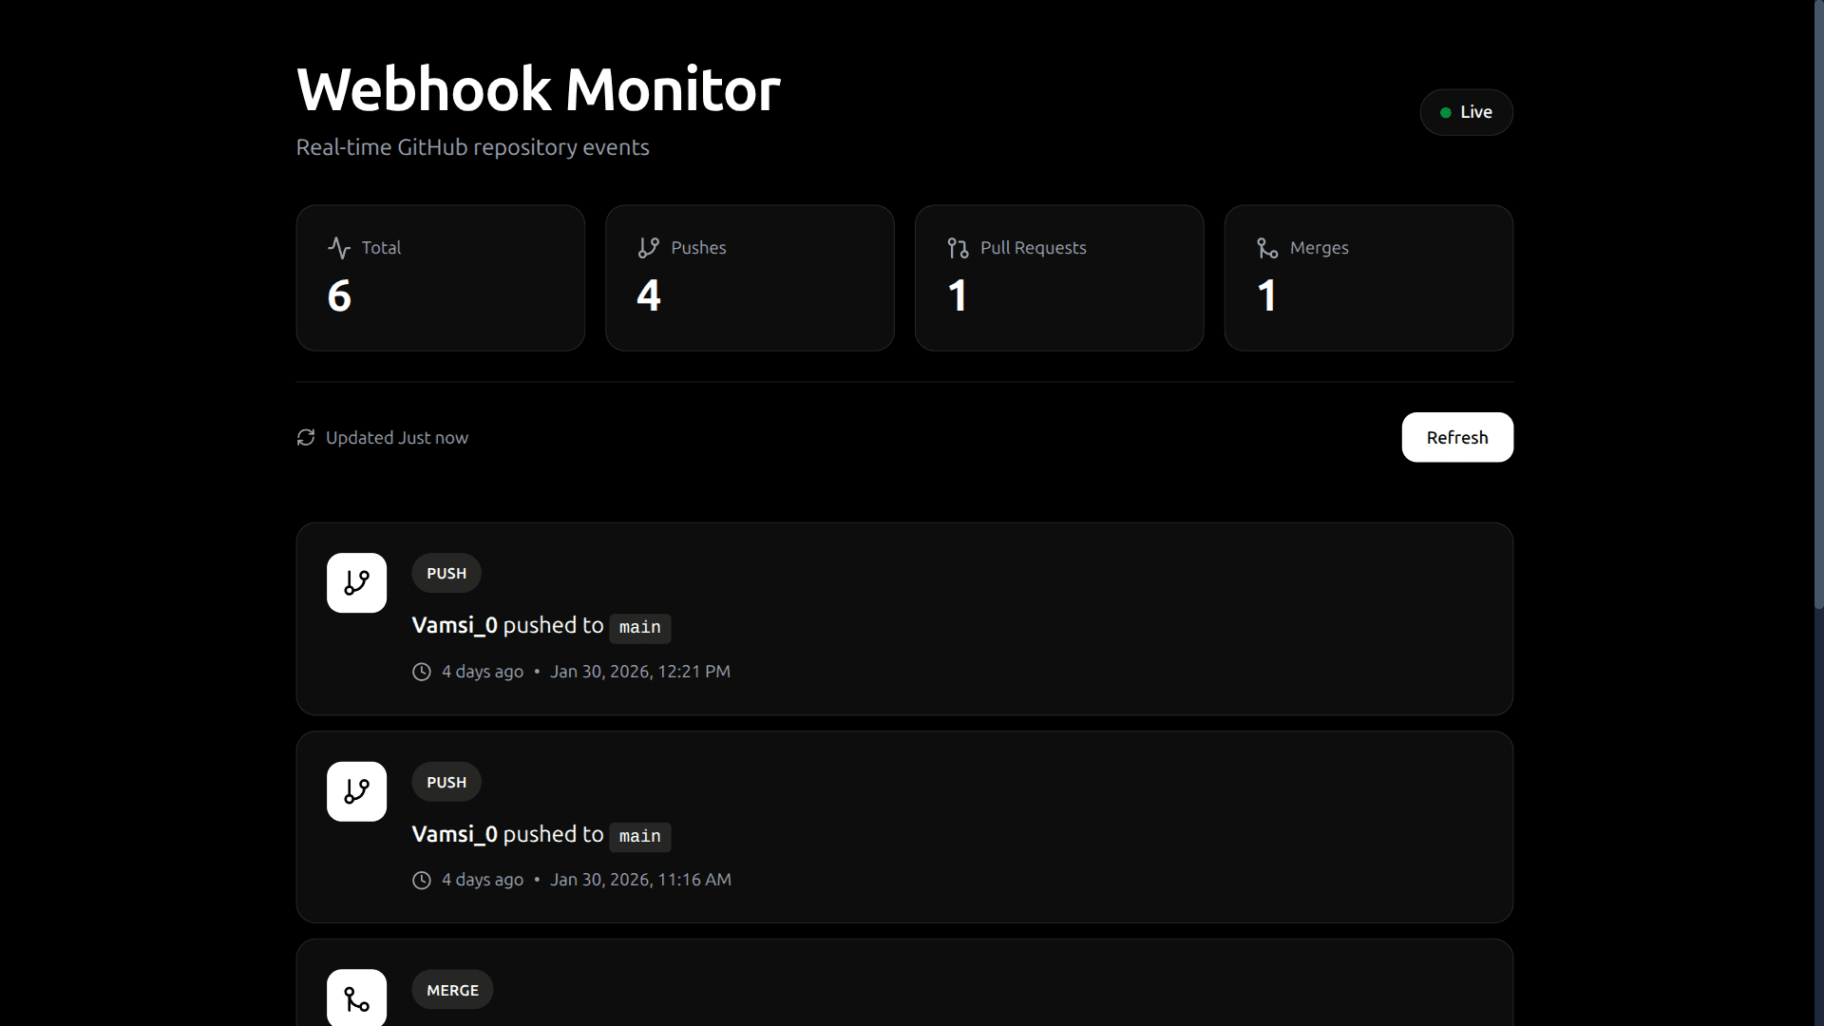The image size is (1824, 1026).
Task: Select the PUSH badge on the first event
Action: tap(446, 573)
